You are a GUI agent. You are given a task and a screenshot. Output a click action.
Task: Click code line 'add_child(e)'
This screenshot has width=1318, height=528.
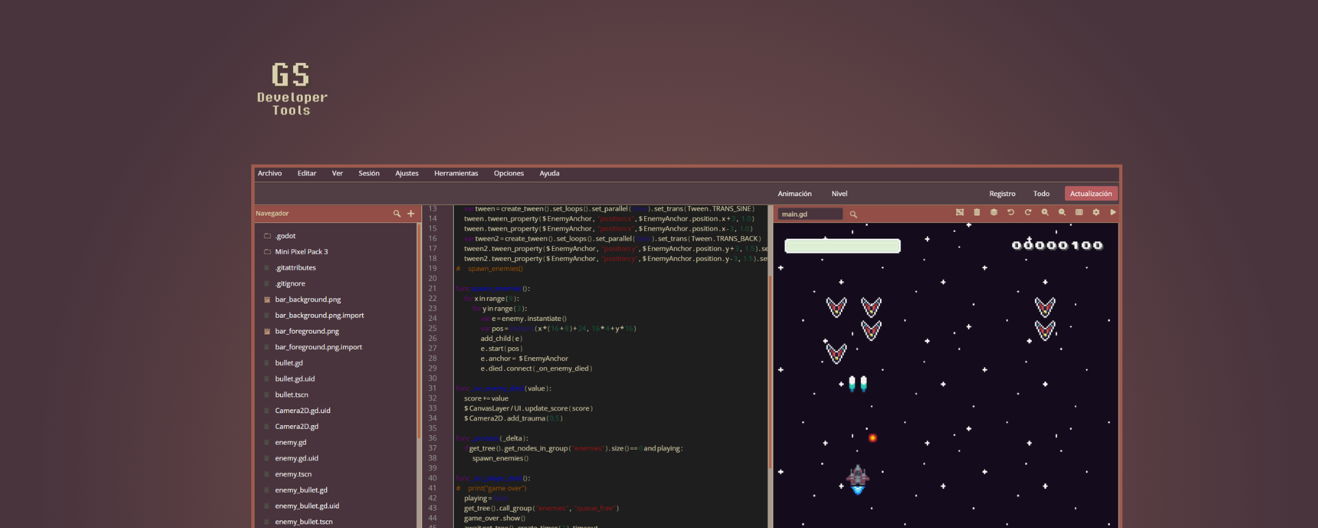(501, 339)
